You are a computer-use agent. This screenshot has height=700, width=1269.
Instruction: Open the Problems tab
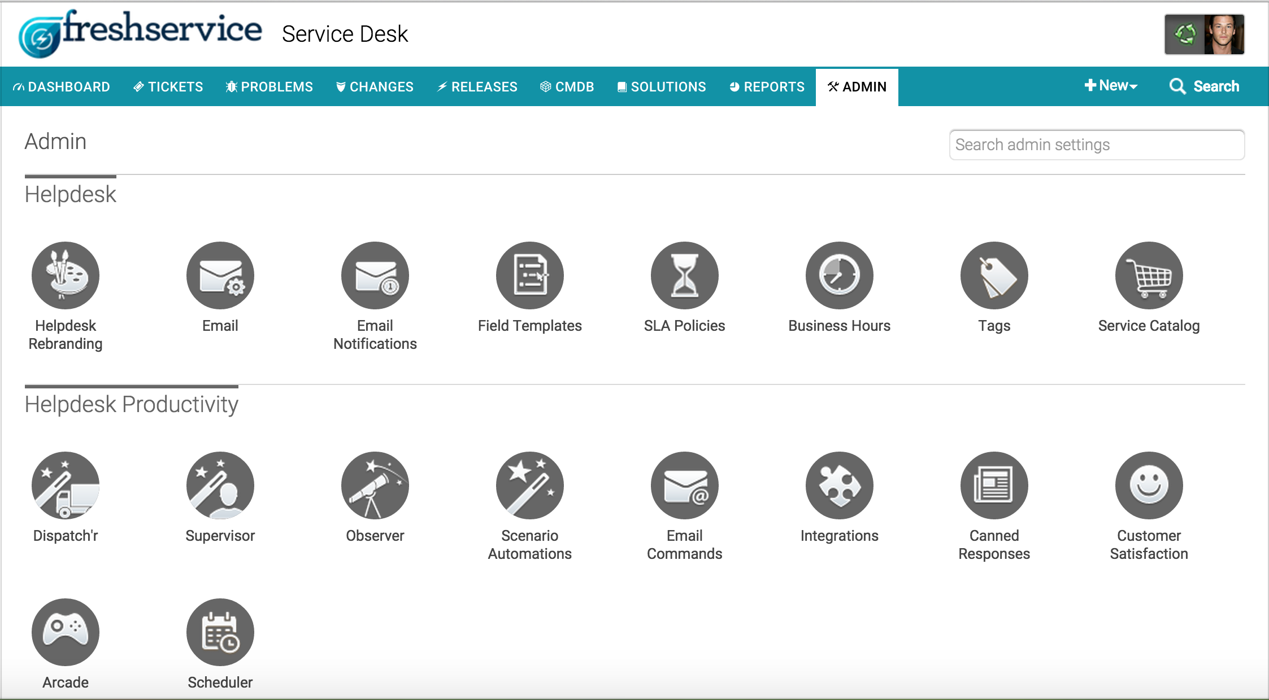pyautogui.click(x=269, y=87)
